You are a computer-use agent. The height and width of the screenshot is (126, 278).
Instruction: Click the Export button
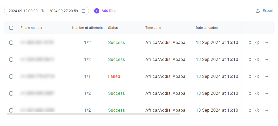click(x=265, y=11)
